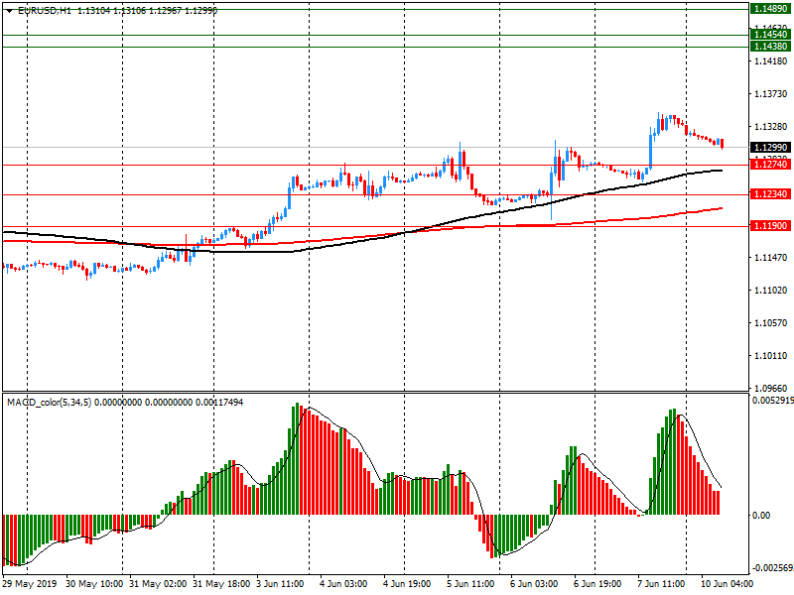Screen dimensions: 794x595
Task: Select the 31 May 18:00 time label
Action: [x=221, y=584]
